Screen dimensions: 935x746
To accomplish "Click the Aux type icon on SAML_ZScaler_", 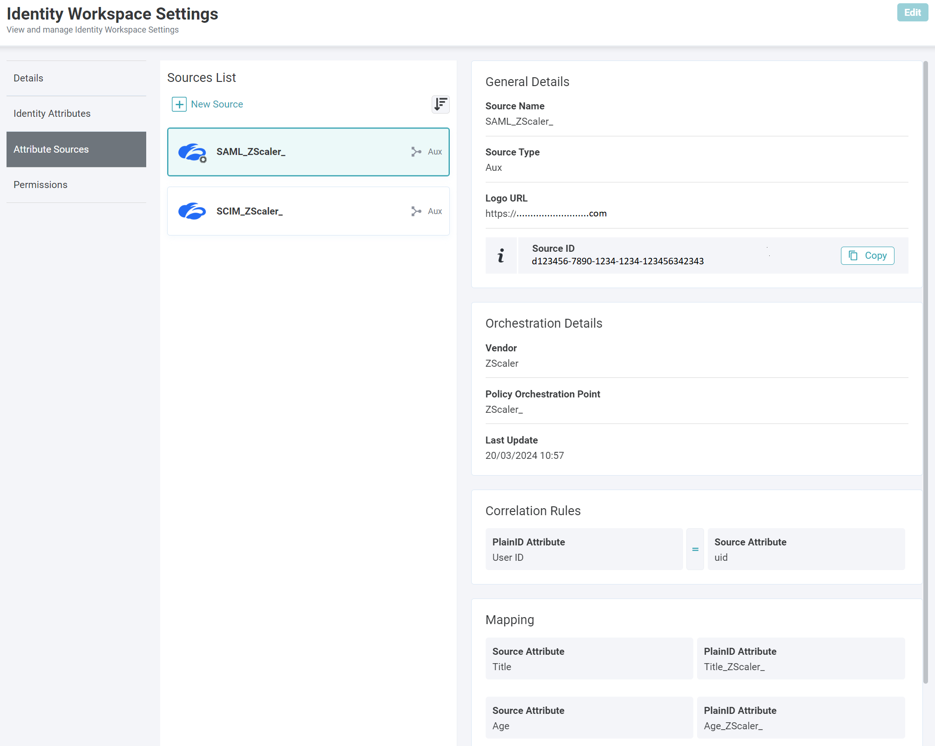I will pos(416,152).
